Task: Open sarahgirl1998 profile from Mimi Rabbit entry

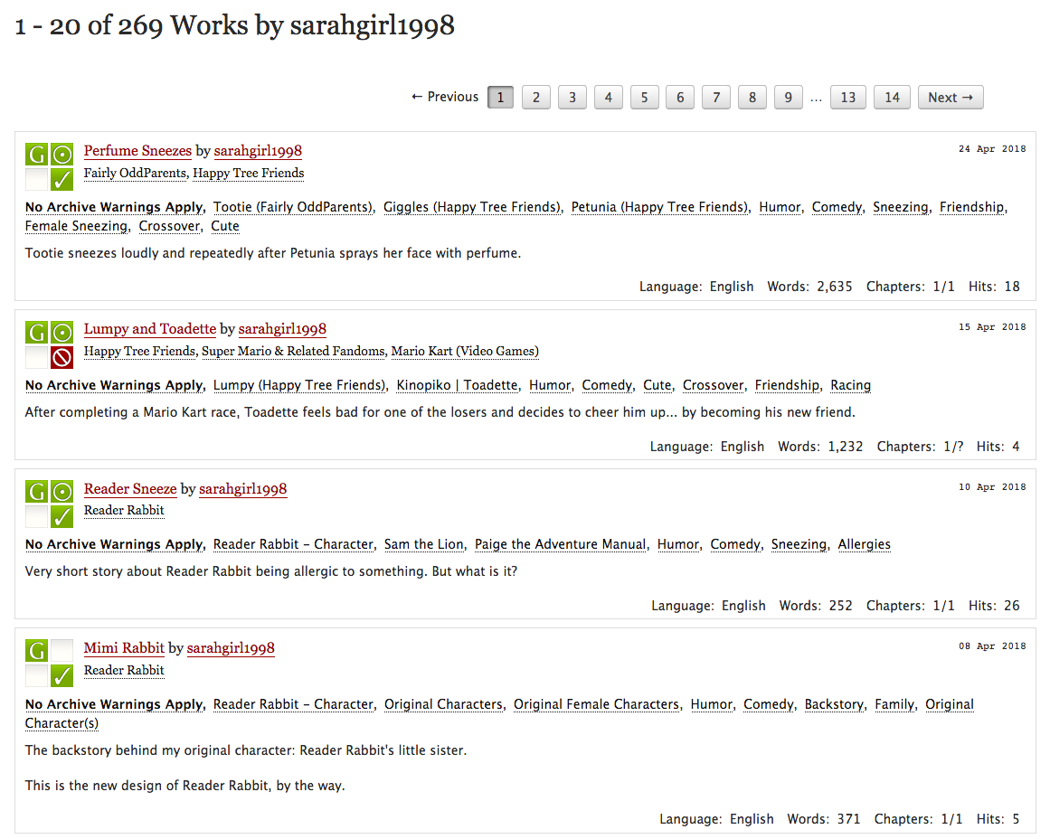Action: pyautogui.click(x=231, y=647)
